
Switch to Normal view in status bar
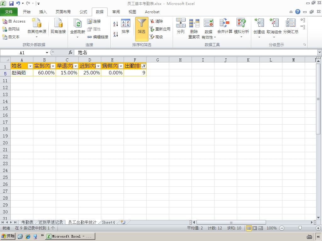pyautogui.click(x=249, y=228)
